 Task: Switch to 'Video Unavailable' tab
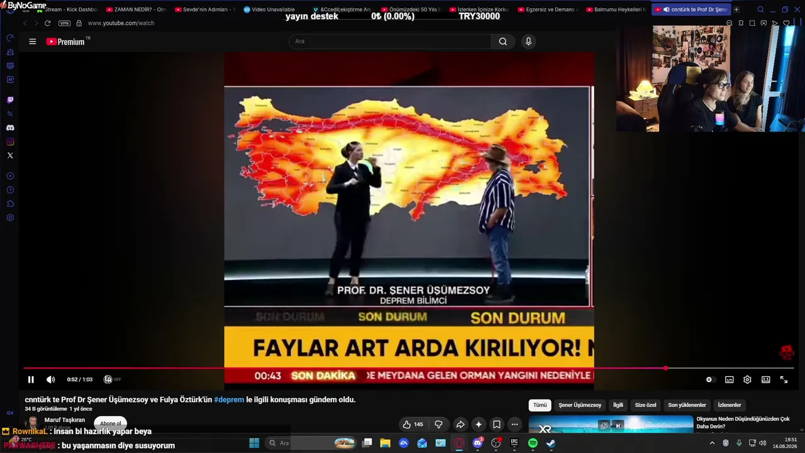point(272,9)
